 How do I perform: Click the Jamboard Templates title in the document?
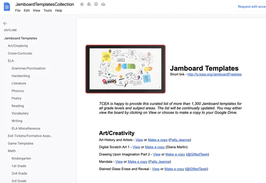[204, 68]
